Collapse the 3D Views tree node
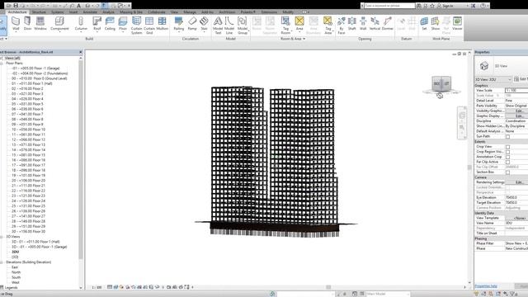This screenshot has width=528, height=297. tap(2, 237)
